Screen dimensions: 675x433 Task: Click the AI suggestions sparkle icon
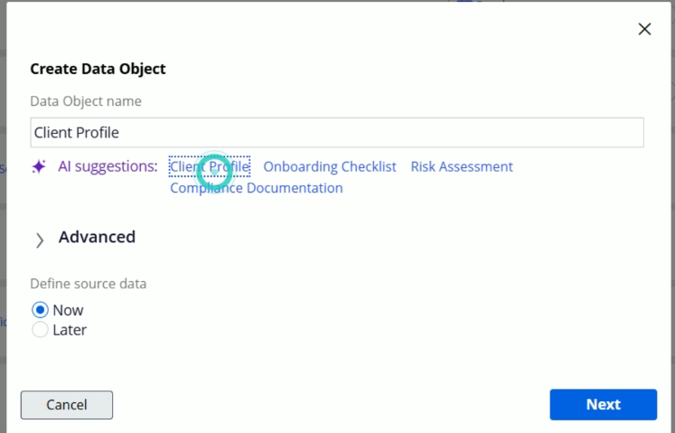click(39, 167)
